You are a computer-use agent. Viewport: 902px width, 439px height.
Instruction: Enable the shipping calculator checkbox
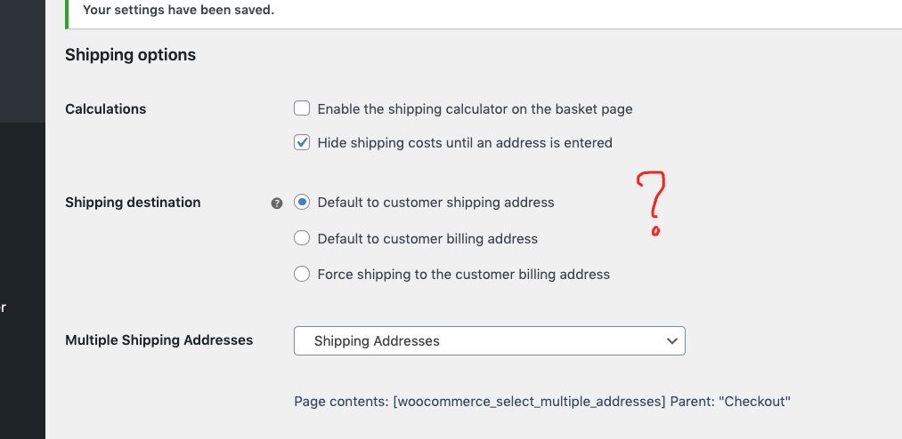point(302,108)
